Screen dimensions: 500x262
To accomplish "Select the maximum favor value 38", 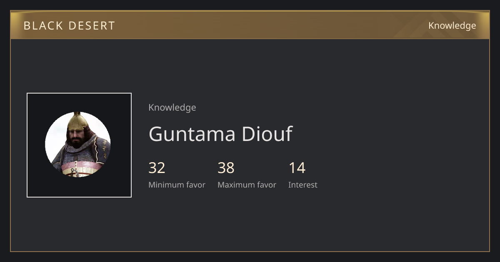I will (x=226, y=168).
